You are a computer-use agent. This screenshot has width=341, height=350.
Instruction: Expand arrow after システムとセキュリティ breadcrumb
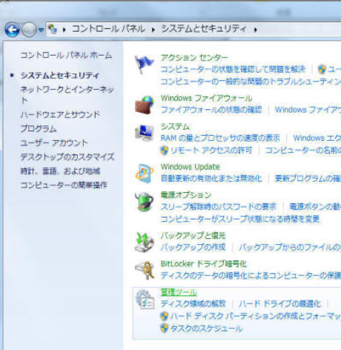pyautogui.click(x=256, y=30)
